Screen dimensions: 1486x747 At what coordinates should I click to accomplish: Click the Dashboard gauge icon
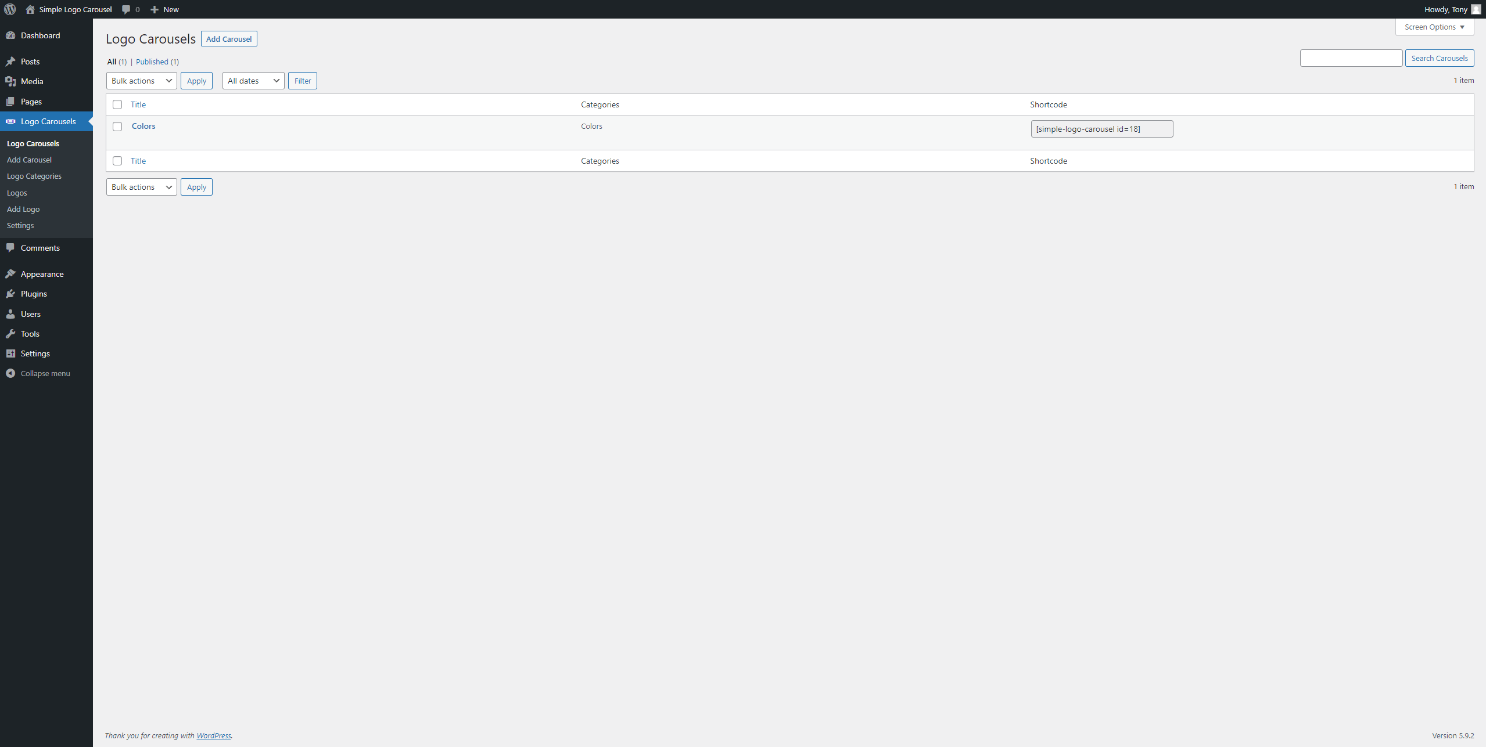click(x=10, y=35)
